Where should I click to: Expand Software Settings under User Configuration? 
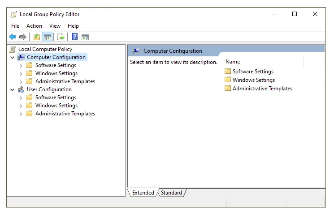pyautogui.click(x=21, y=98)
